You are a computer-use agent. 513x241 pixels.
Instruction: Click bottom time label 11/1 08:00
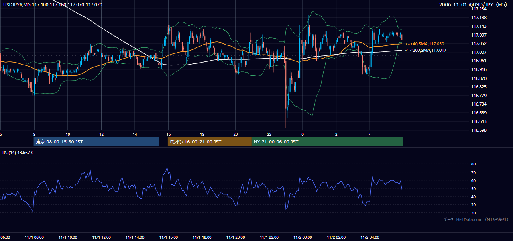tap(34, 237)
